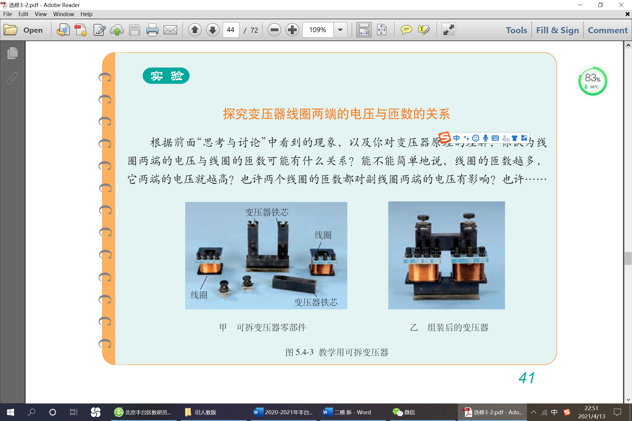
Task: Click the create PDF icon
Action: (81, 30)
